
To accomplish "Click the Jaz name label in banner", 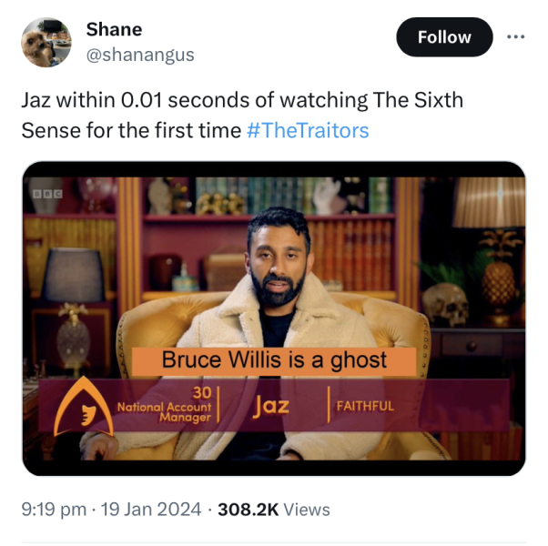I will [271, 406].
